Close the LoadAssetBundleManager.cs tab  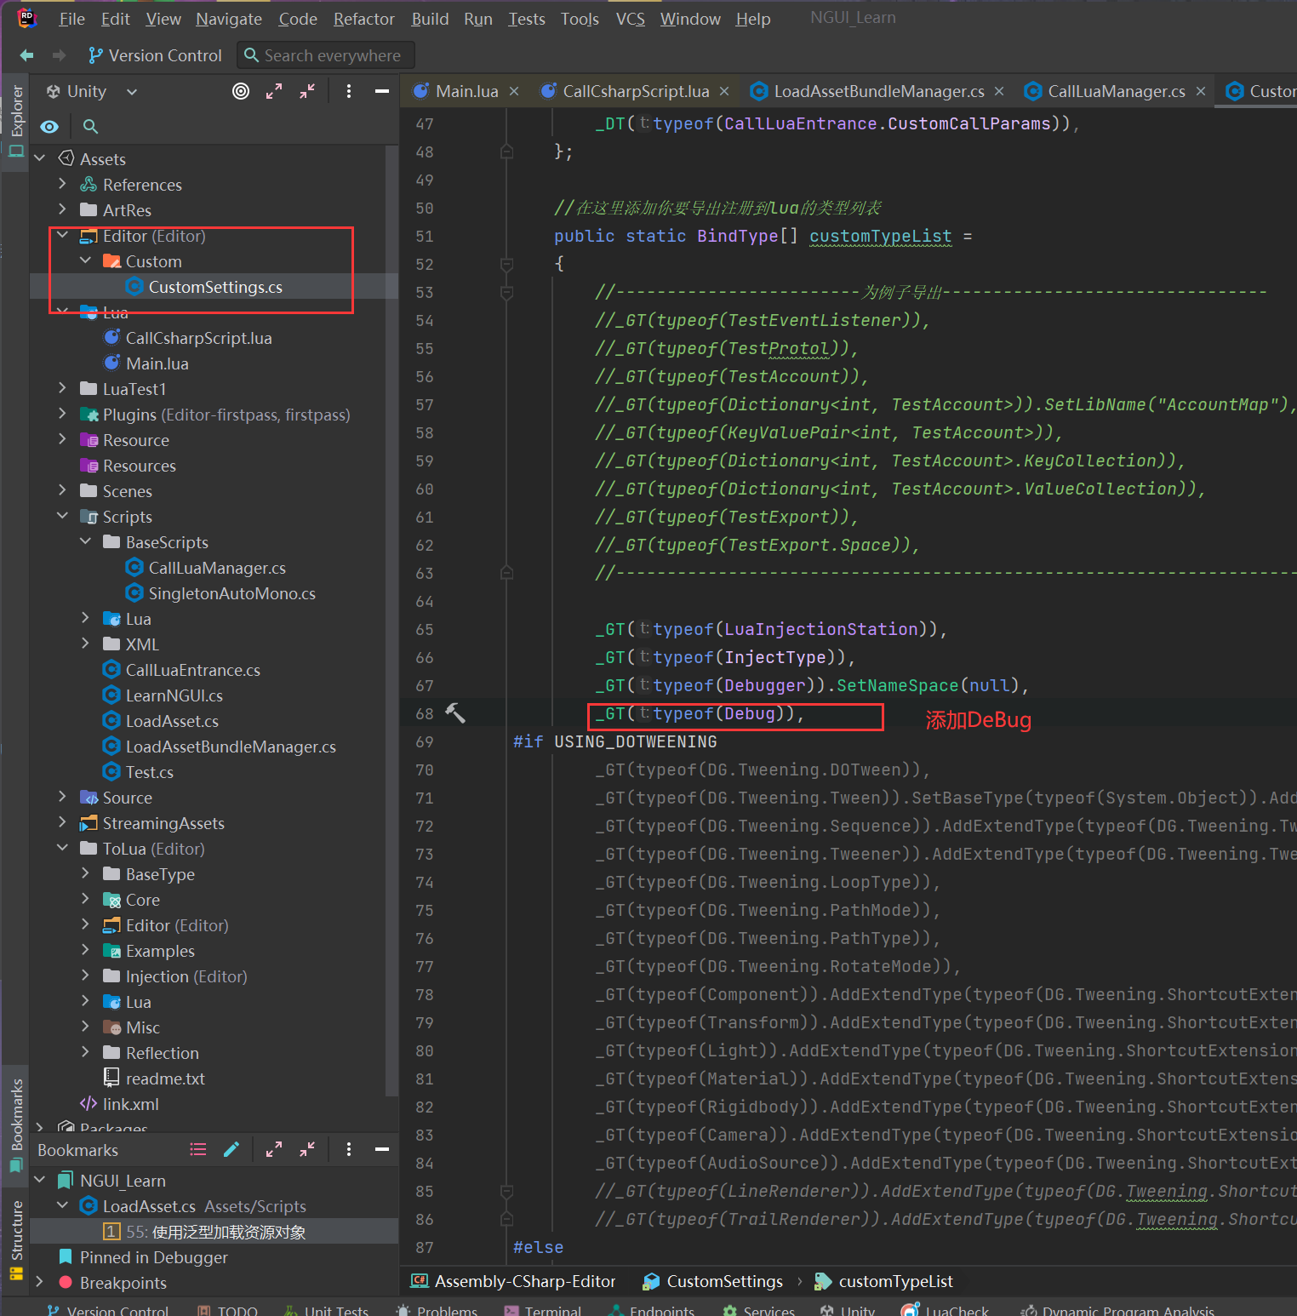coord(999,91)
